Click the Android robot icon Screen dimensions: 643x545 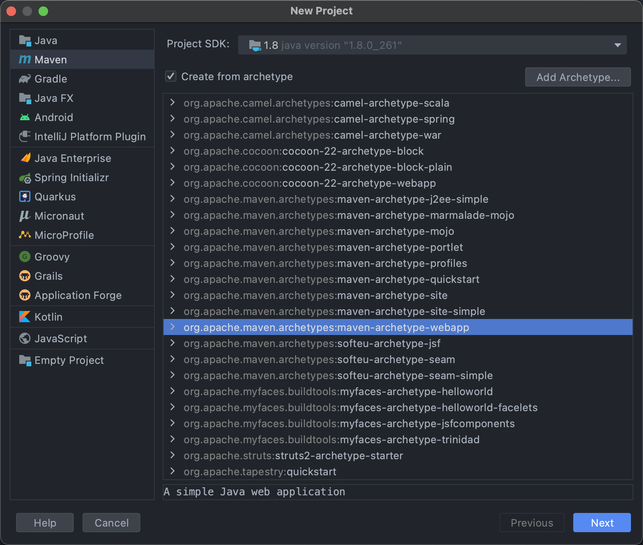pos(25,117)
